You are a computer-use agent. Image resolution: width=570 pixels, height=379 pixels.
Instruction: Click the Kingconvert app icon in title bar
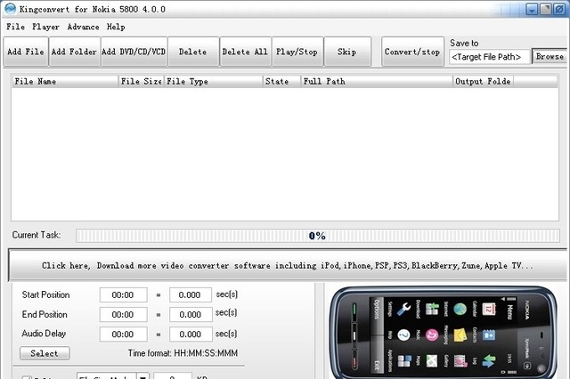10,8
